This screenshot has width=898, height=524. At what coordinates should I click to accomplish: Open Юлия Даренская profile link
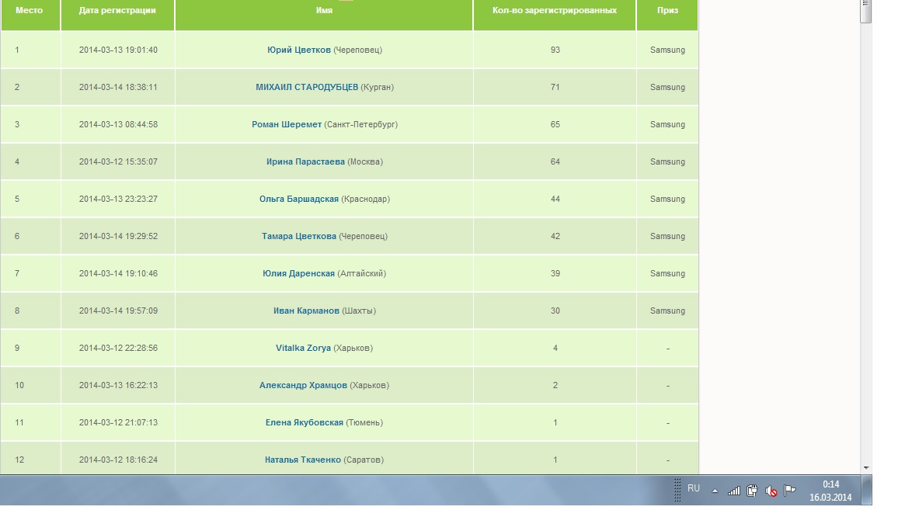[298, 273]
